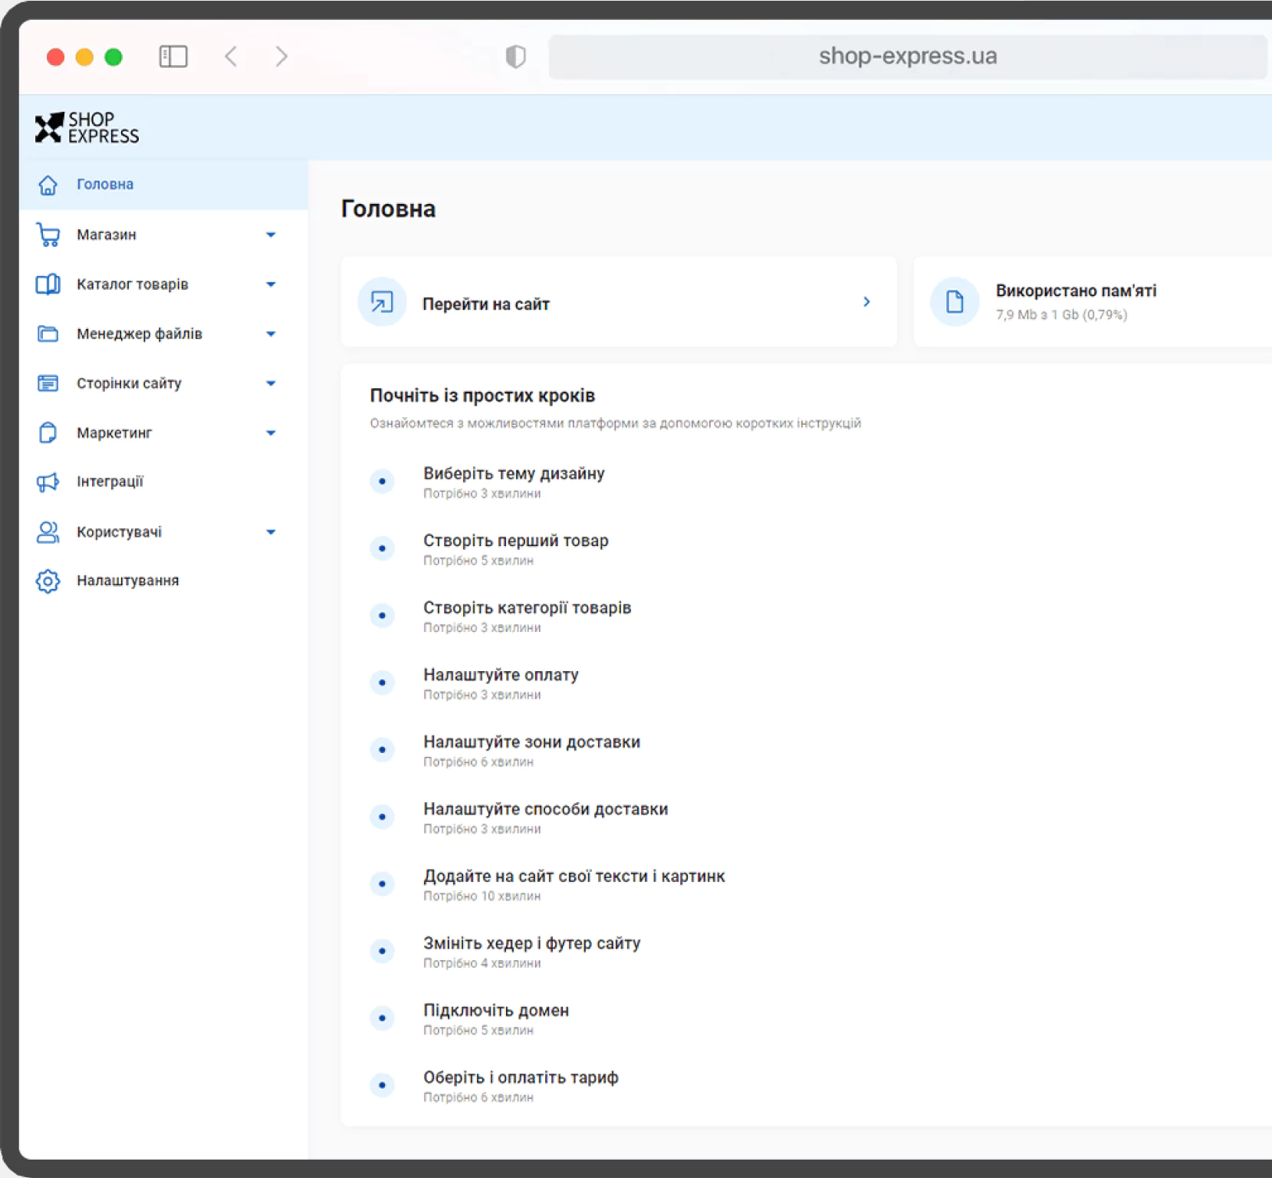This screenshot has height=1178, width=1272.
Task: Open the Менеджер файлів sidebar menu
Action: tap(163, 334)
